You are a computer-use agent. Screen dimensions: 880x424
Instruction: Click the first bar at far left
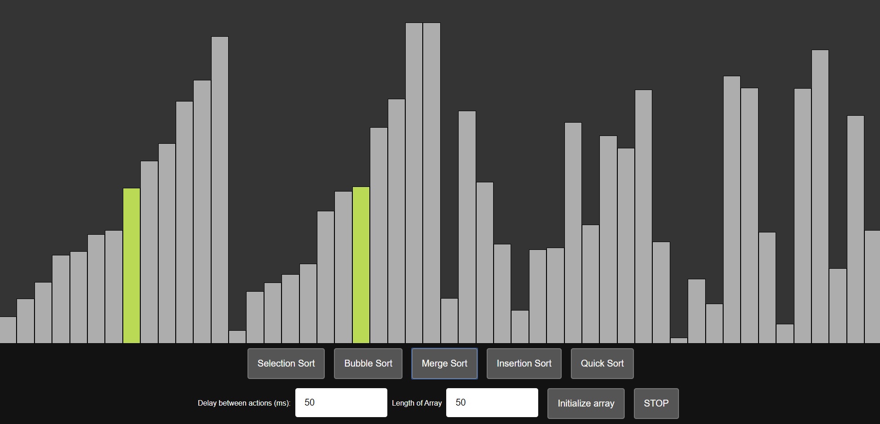click(8, 330)
